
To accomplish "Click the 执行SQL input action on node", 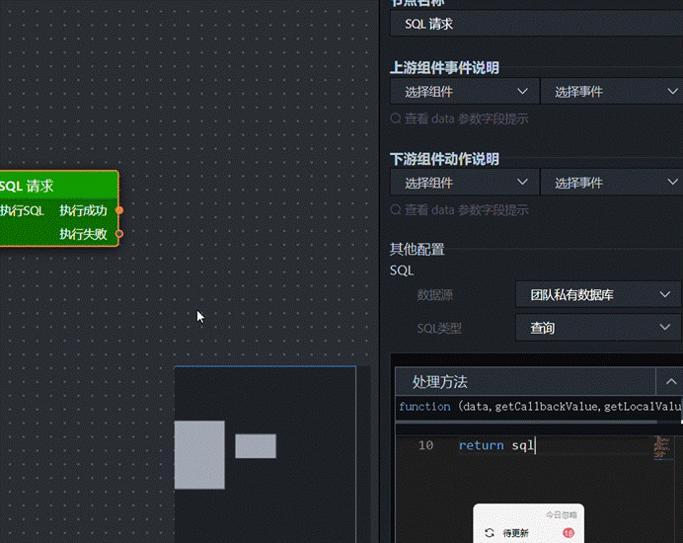I will click(x=22, y=210).
